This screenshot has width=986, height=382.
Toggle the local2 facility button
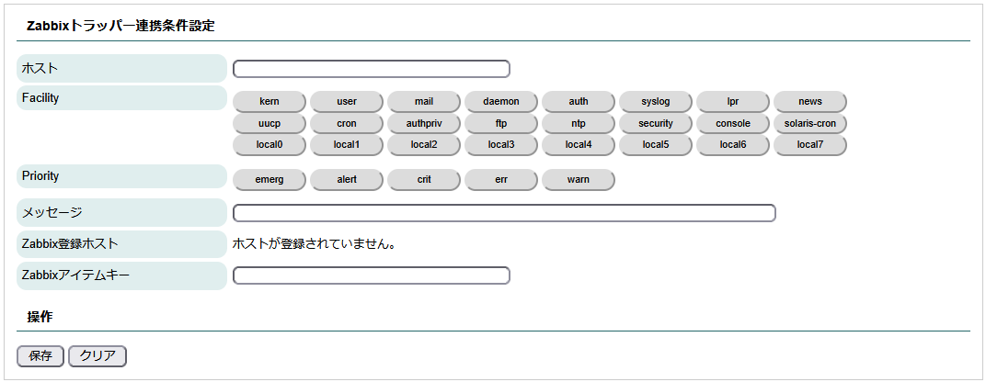pyautogui.click(x=424, y=144)
